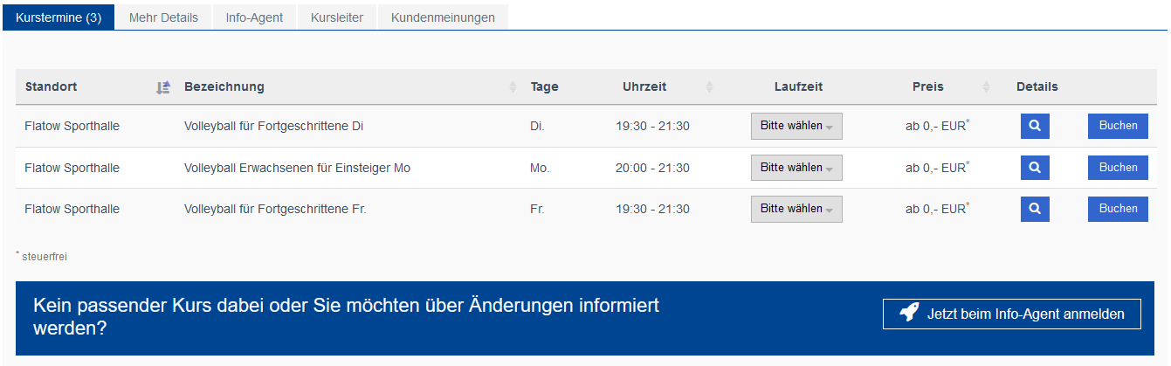Sort by Preis column arrows
Image resolution: width=1171 pixels, height=366 pixels.
(986, 87)
